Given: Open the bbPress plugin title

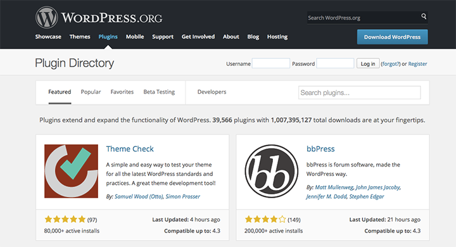Looking at the screenshot, I should (320, 149).
